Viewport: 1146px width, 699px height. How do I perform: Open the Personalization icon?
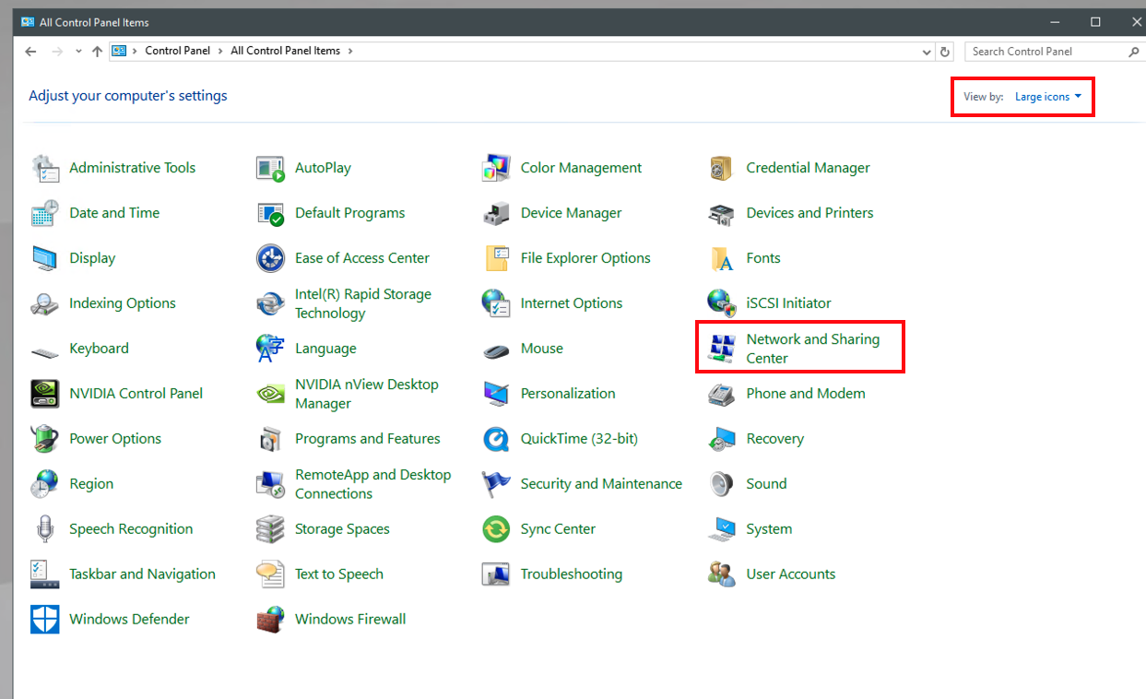(496, 394)
